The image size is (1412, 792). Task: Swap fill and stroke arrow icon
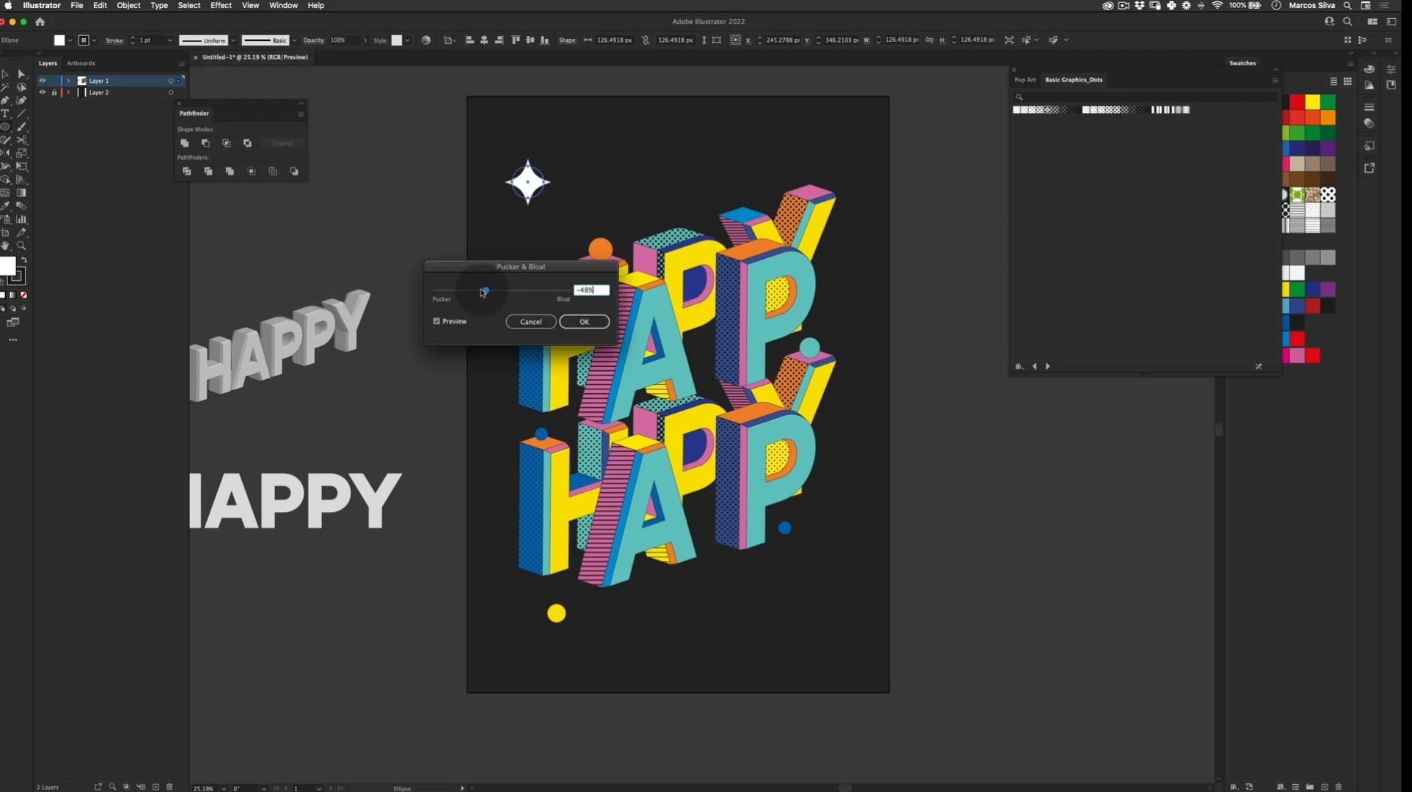coord(23,260)
